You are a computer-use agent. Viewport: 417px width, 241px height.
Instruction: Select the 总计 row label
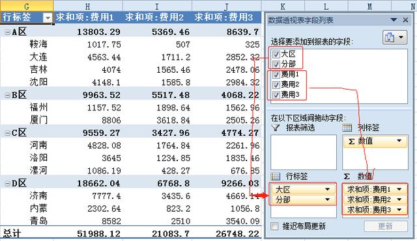12,234
